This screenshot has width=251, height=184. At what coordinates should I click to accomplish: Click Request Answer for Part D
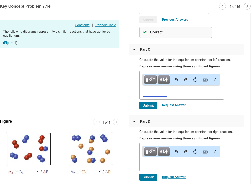[174, 177]
